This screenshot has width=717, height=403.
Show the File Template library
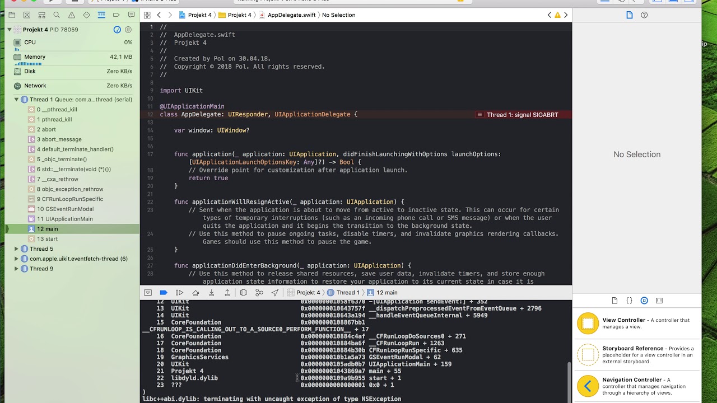pyautogui.click(x=614, y=301)
